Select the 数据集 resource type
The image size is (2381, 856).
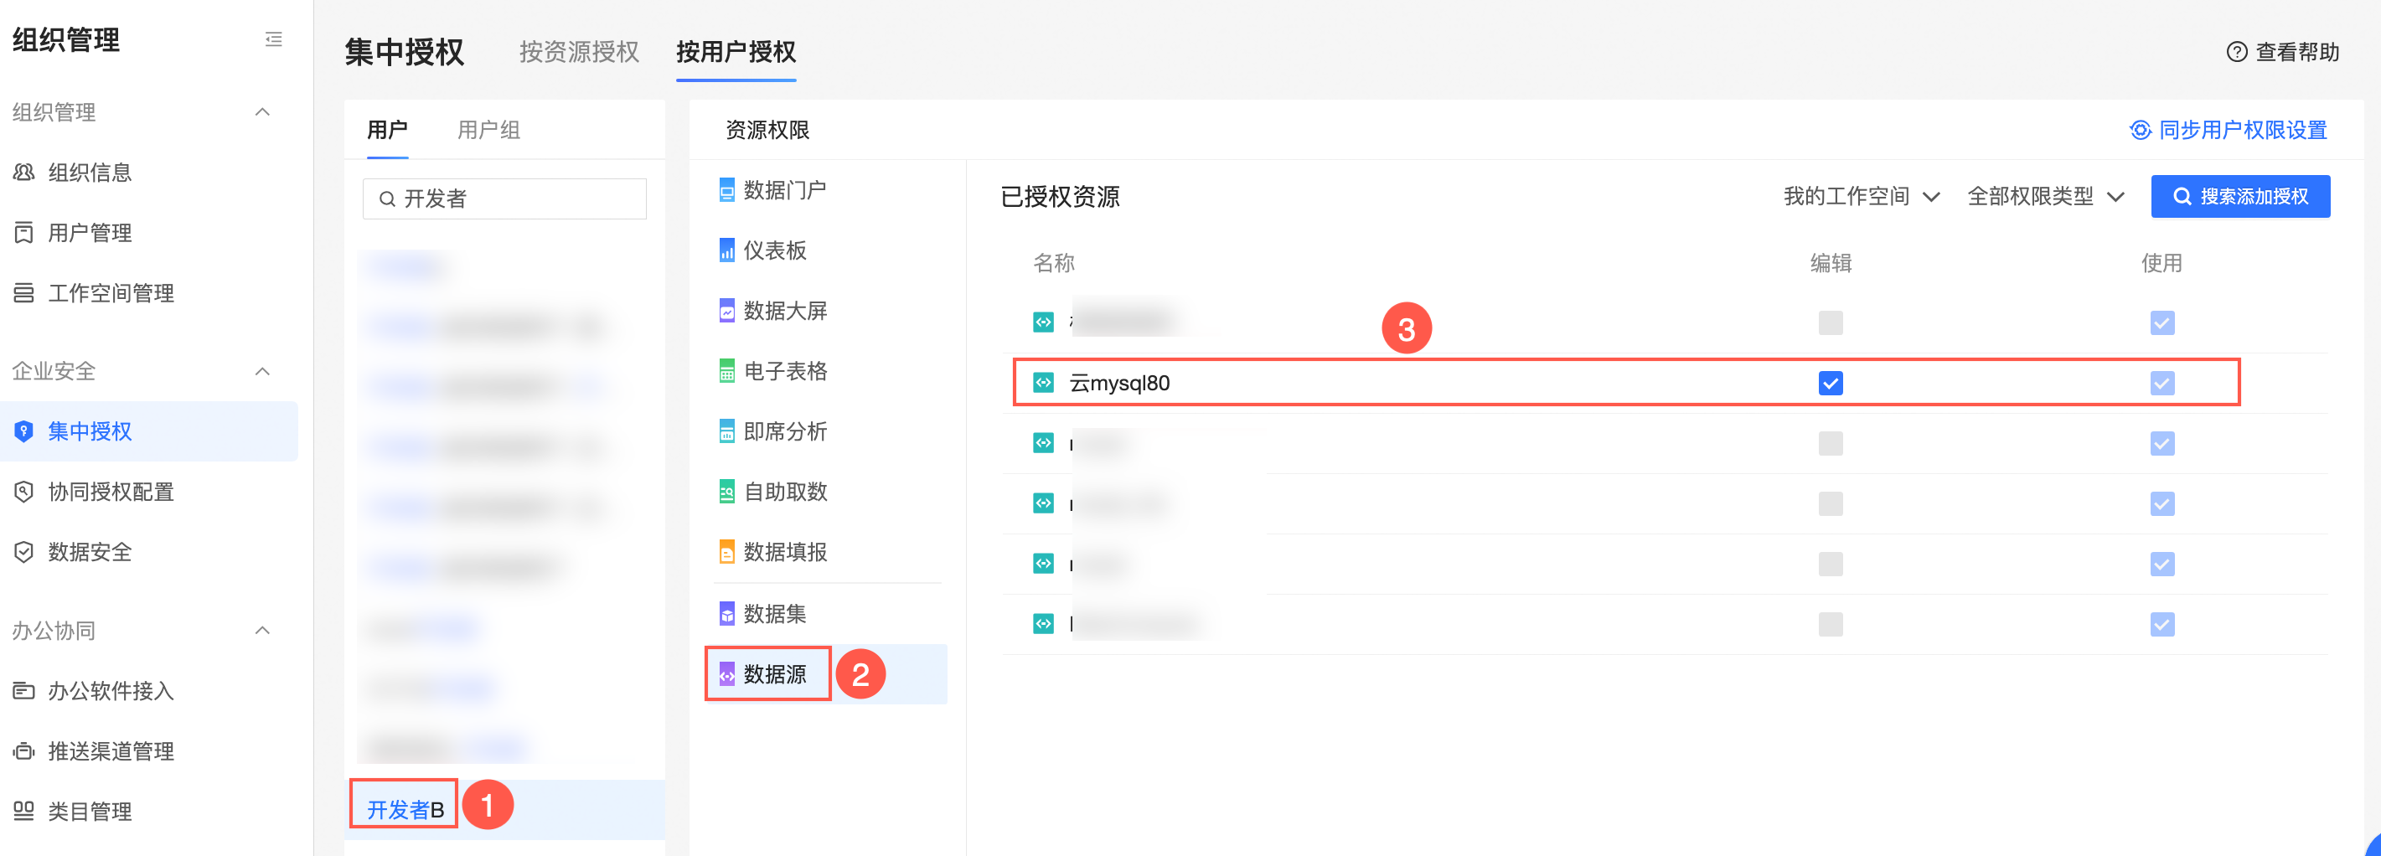[773, 613]
